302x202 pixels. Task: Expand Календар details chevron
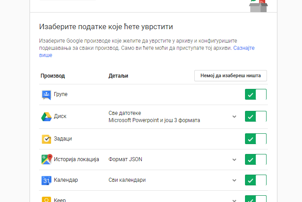click(x=234, y=180)
